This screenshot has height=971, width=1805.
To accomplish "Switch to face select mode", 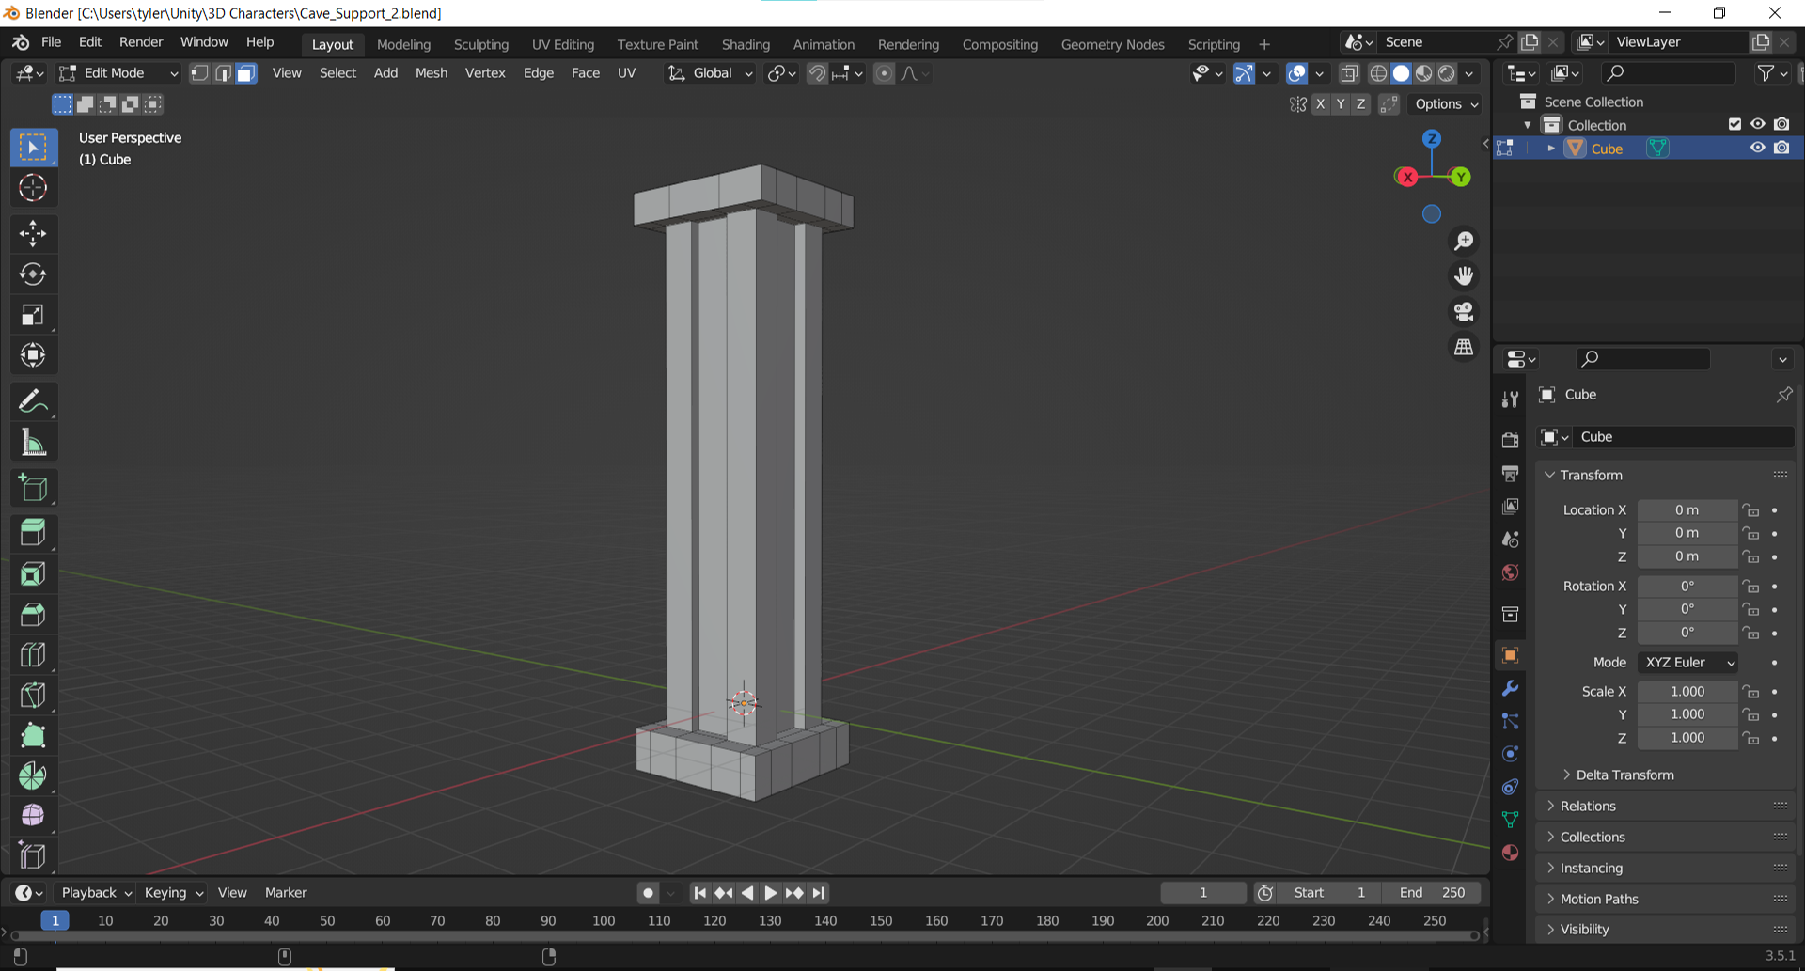I will (246, 73).
